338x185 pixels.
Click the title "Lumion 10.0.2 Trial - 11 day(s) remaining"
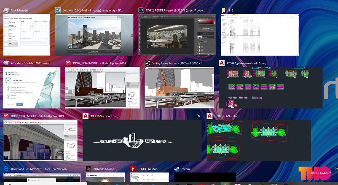point(89,10)
